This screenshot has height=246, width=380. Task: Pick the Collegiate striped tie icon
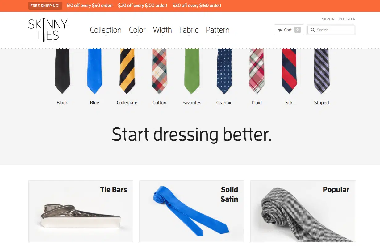[x=127, y=71]
